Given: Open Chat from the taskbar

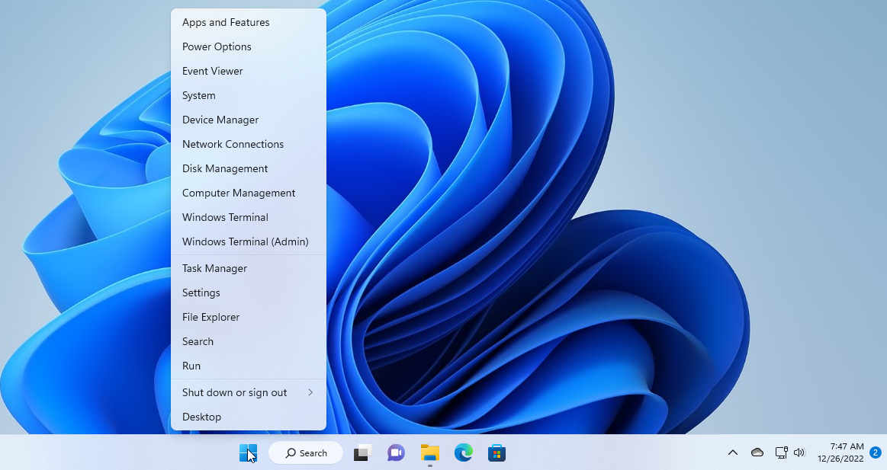Looking at the screenshot, I should tap(396, 452).
